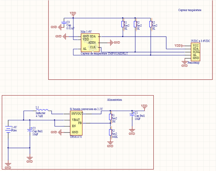Viewport: 216px width, 171px height.
Task: Select the VDD port above capacitor C3
Action: pyautogui.click(x=73, y=13)
